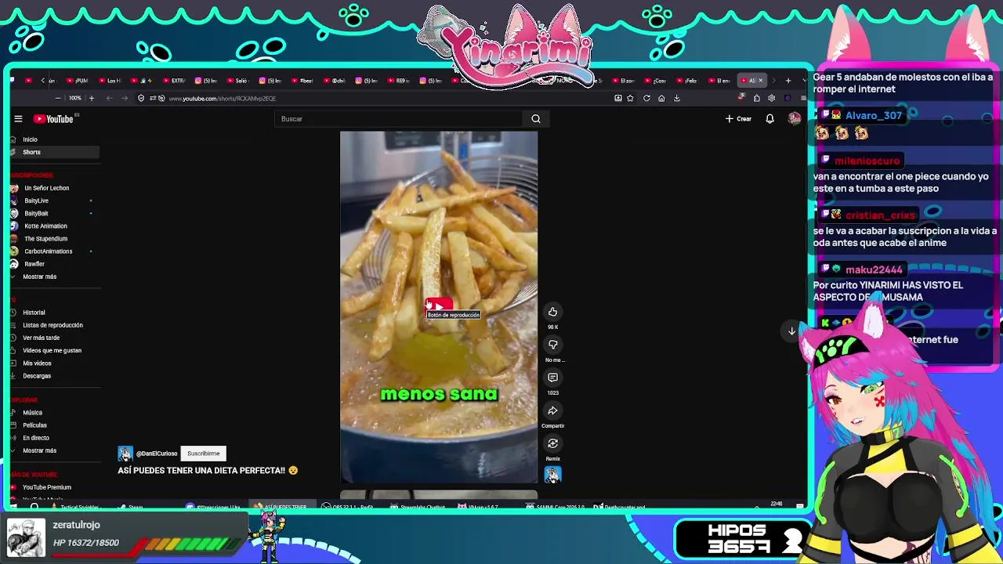Open Música under Explorar
Image resolution: width=1003 pixels, height=564 pixels.
(x=32, y=413)
